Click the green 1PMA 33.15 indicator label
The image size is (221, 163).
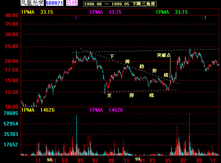pyautogui.click(x=172, y=12)
